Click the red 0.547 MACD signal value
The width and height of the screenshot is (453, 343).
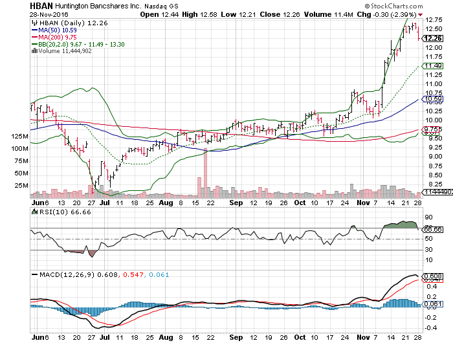(x=133, y=274)
